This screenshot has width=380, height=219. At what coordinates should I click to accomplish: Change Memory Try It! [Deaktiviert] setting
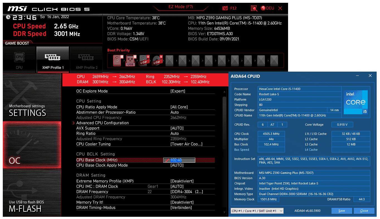(182, 202)
